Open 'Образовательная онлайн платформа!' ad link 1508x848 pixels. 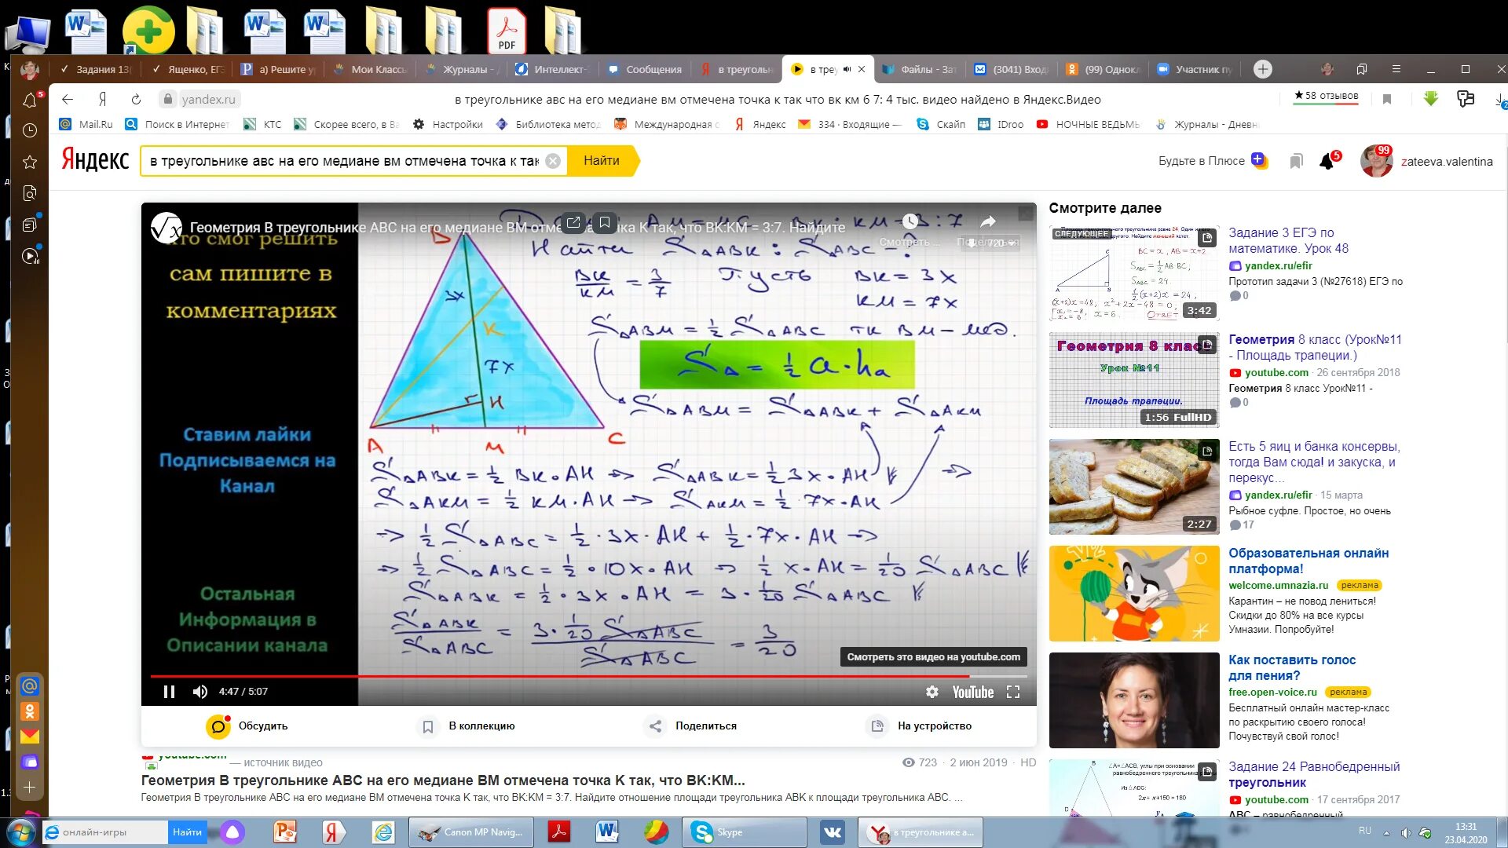point(1309,561)
